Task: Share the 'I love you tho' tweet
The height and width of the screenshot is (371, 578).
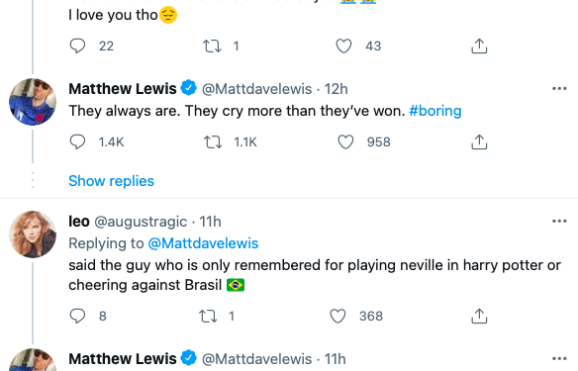Action: 479,46
